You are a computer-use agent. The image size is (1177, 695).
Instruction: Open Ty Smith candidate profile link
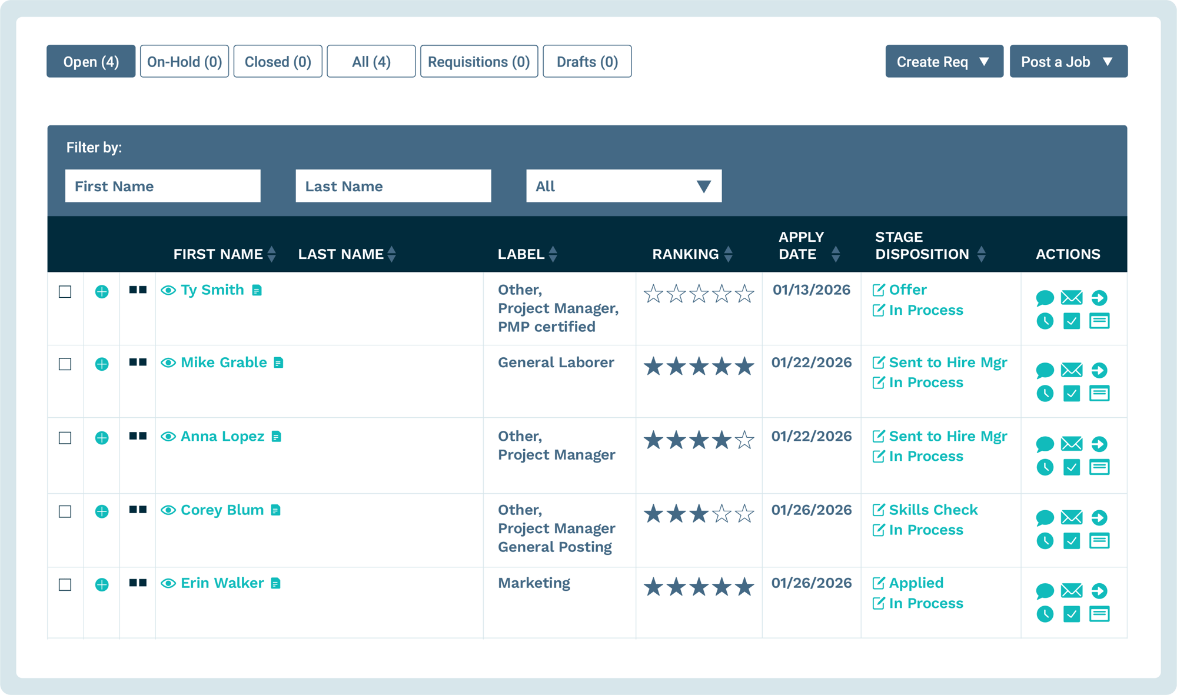click(x=212, y=290)
